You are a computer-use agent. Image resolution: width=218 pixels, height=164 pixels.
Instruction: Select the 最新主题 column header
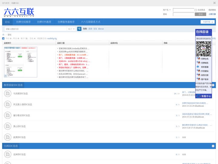coord(61,43)
